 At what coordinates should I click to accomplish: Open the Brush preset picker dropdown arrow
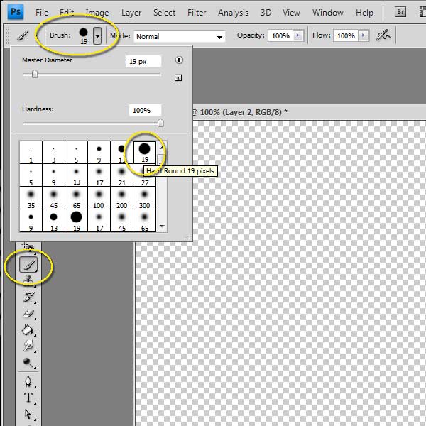(97, 36)
